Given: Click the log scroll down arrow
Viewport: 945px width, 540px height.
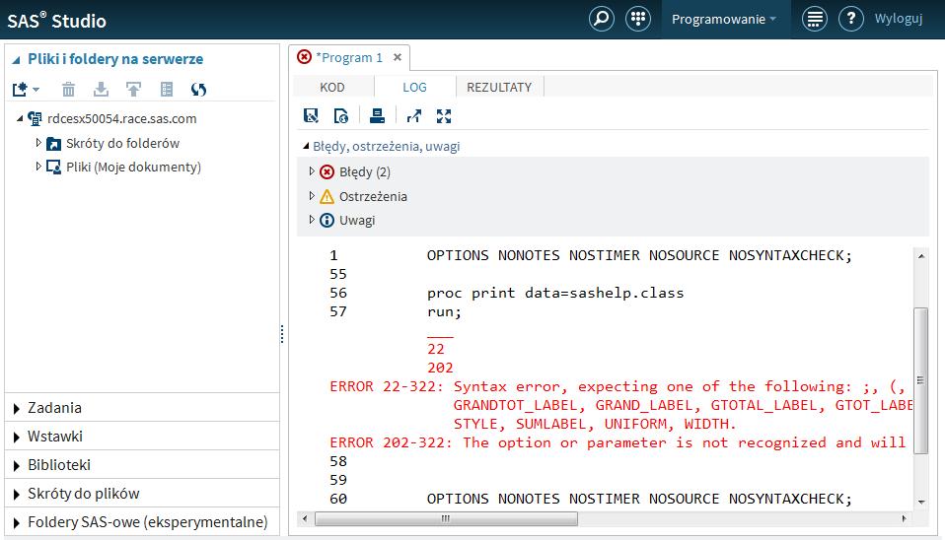Looking at the screenshot, I should [x=921, y=502].
